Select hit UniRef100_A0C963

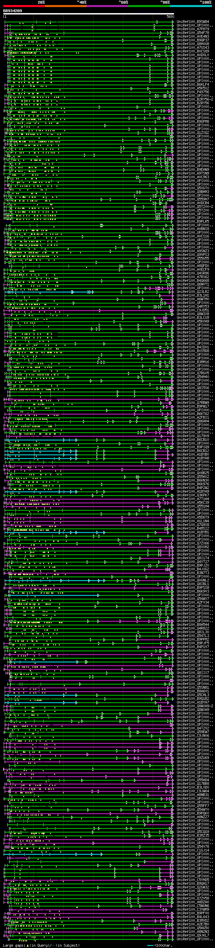pos(193,177)
